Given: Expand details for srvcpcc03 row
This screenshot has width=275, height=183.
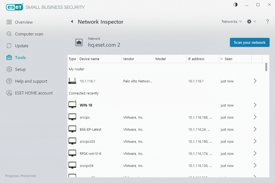Looking at the screenshot, I should pos(255,141).
